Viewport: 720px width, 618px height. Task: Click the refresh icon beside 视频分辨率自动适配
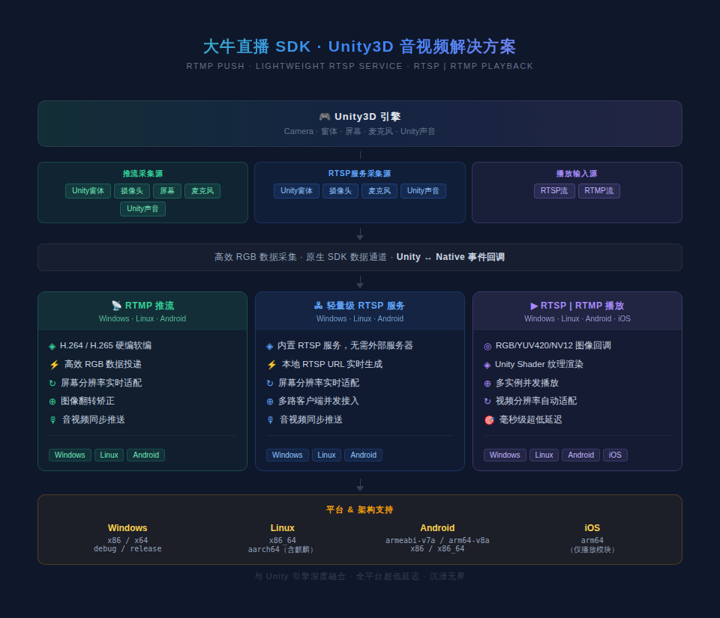487,402
